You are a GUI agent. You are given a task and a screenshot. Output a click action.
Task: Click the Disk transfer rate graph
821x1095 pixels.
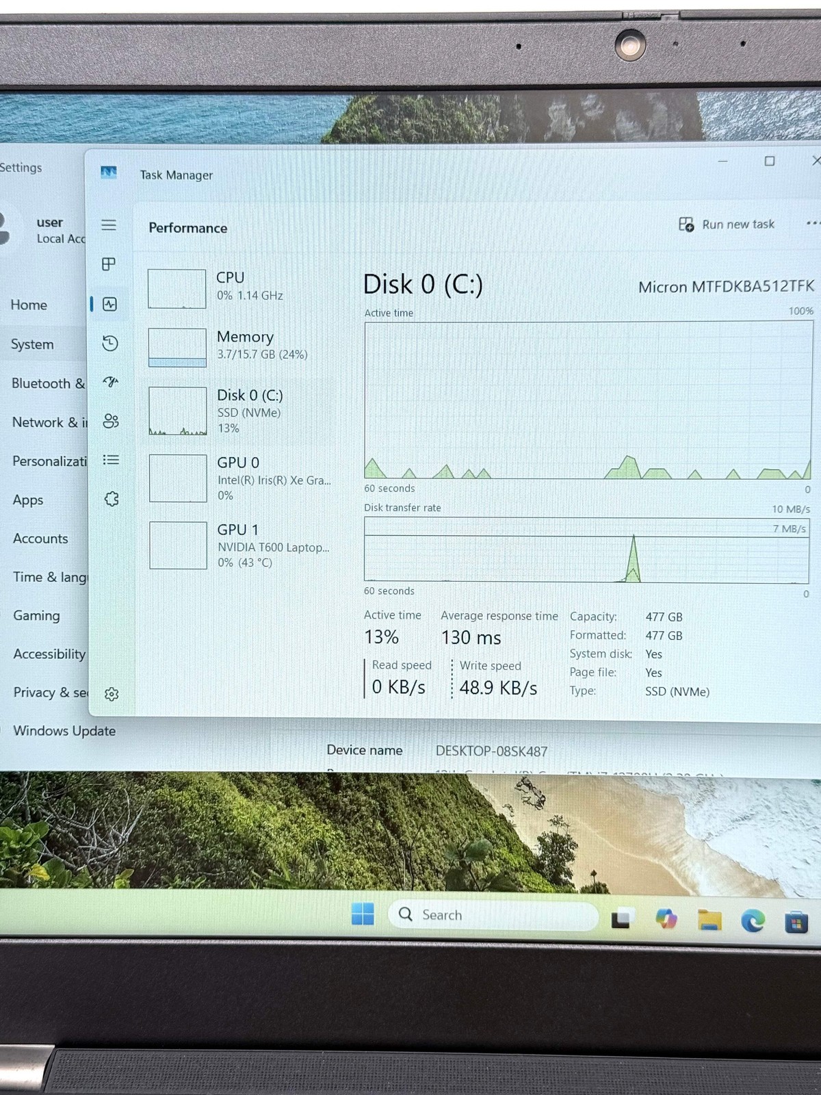tap(586, 550)
